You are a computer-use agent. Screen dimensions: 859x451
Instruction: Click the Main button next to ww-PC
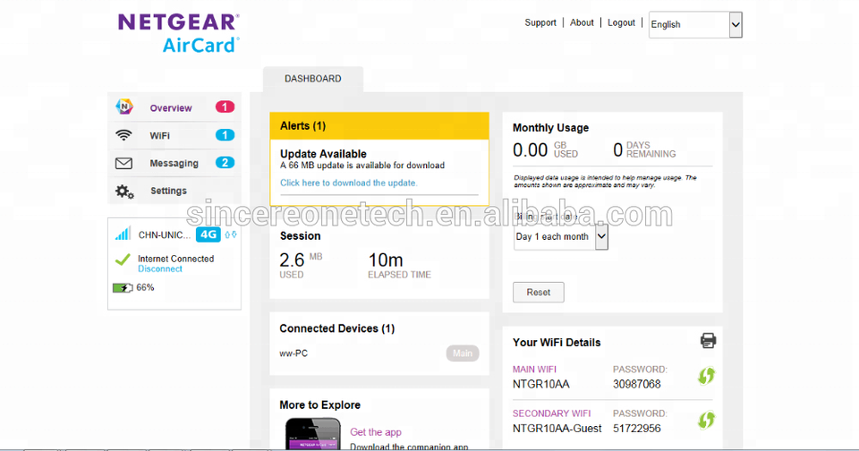[x=463, y=353]
